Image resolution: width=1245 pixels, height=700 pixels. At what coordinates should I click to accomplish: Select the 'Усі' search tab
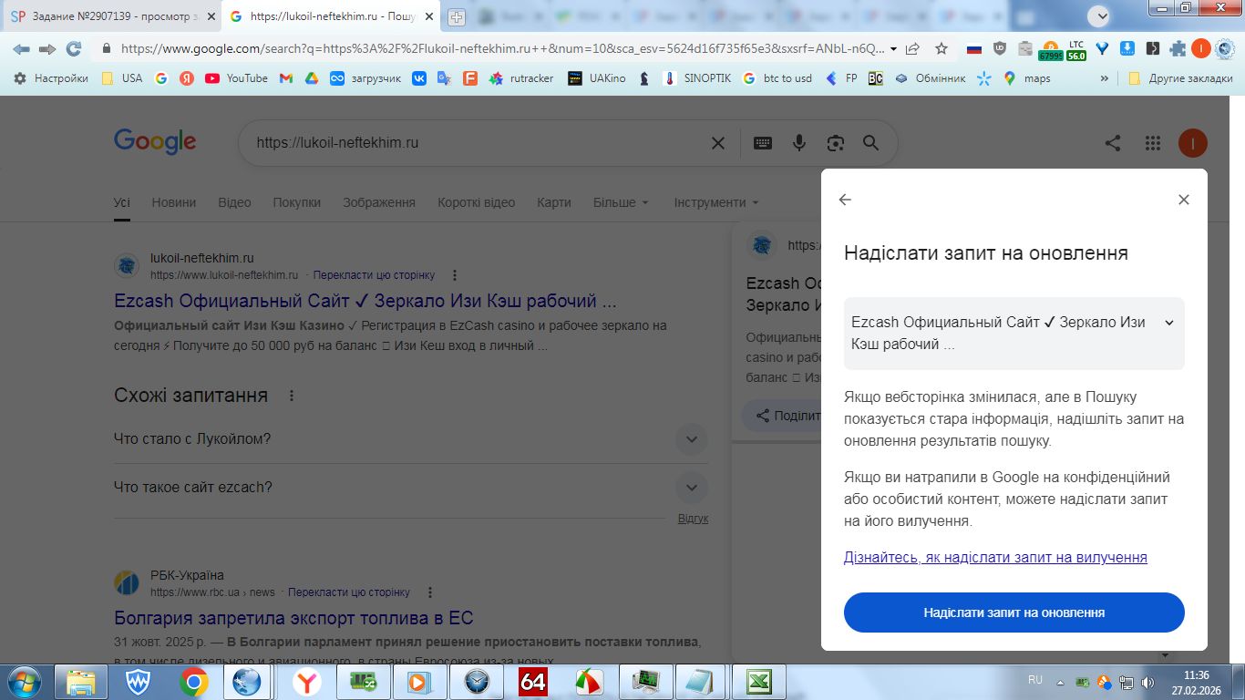[121, 202]
